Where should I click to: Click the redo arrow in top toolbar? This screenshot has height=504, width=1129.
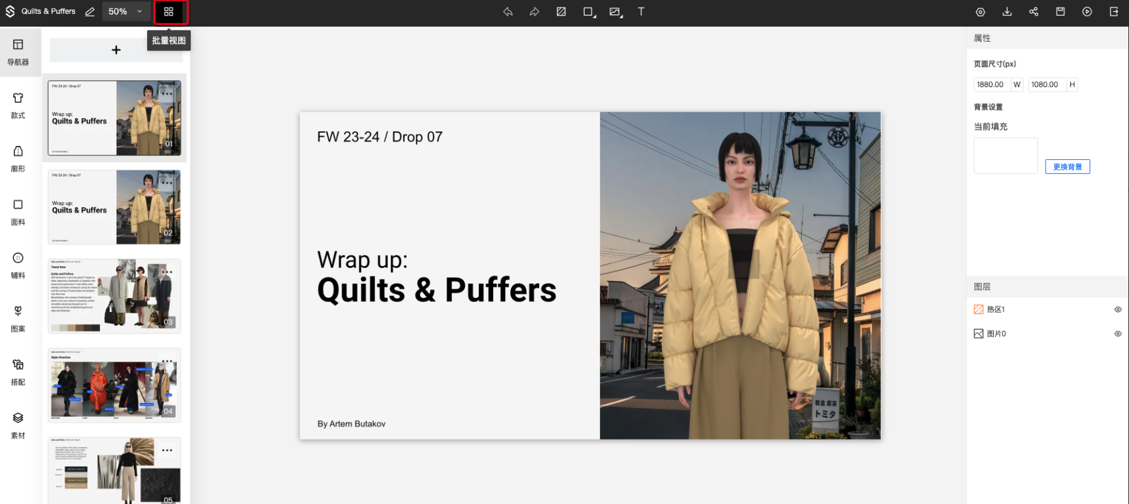point(534,12)
